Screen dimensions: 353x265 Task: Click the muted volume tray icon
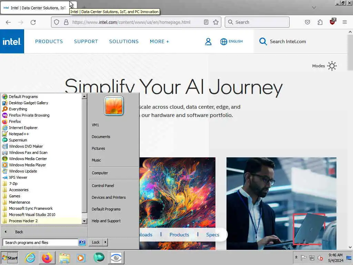[320, 258]
